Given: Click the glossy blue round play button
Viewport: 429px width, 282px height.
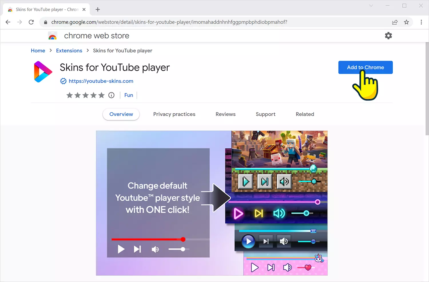Looking at the screenshot, I should pos(248,241).
